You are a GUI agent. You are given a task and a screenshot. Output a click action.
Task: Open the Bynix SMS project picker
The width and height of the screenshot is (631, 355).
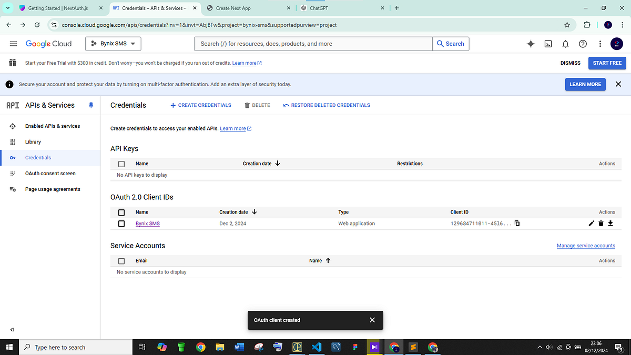(x=113, y=44)
